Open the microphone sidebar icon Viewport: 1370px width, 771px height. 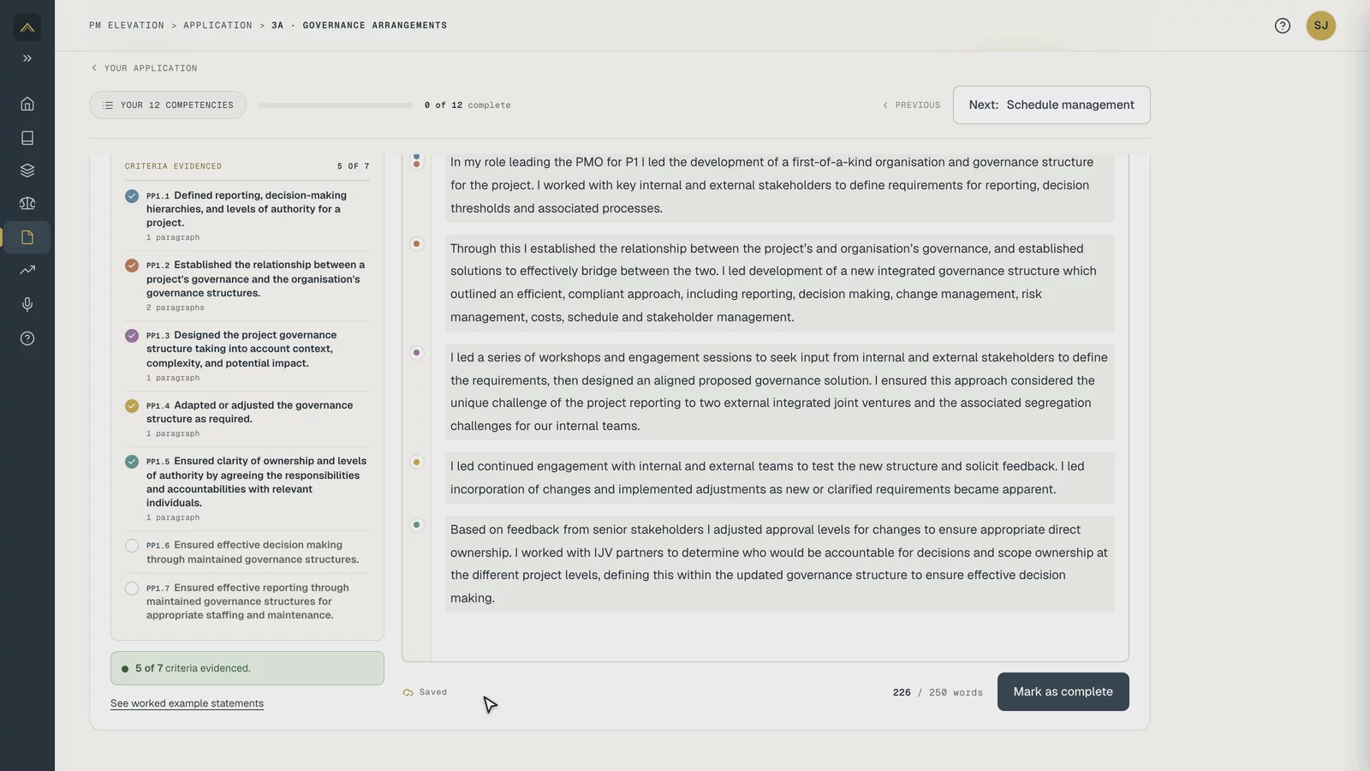click(27, 304)
